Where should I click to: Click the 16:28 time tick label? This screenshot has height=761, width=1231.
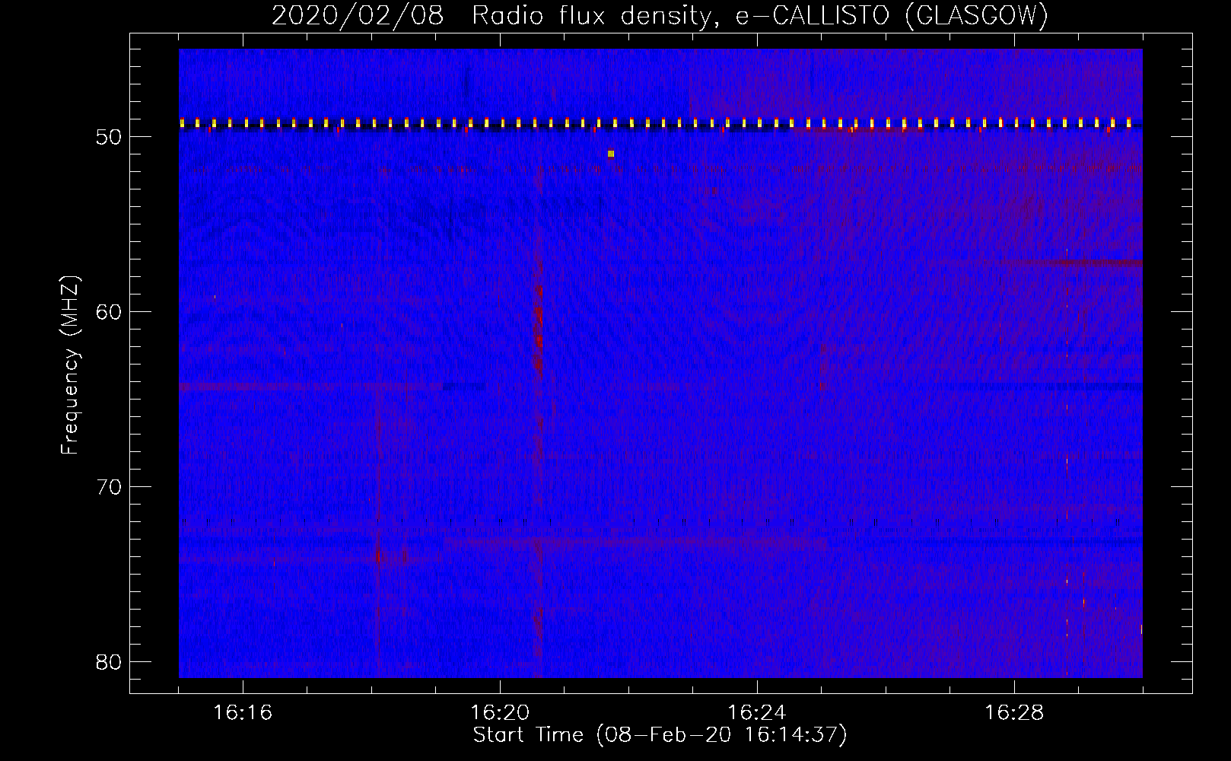pyautogui.click(x=1014, y=713)
